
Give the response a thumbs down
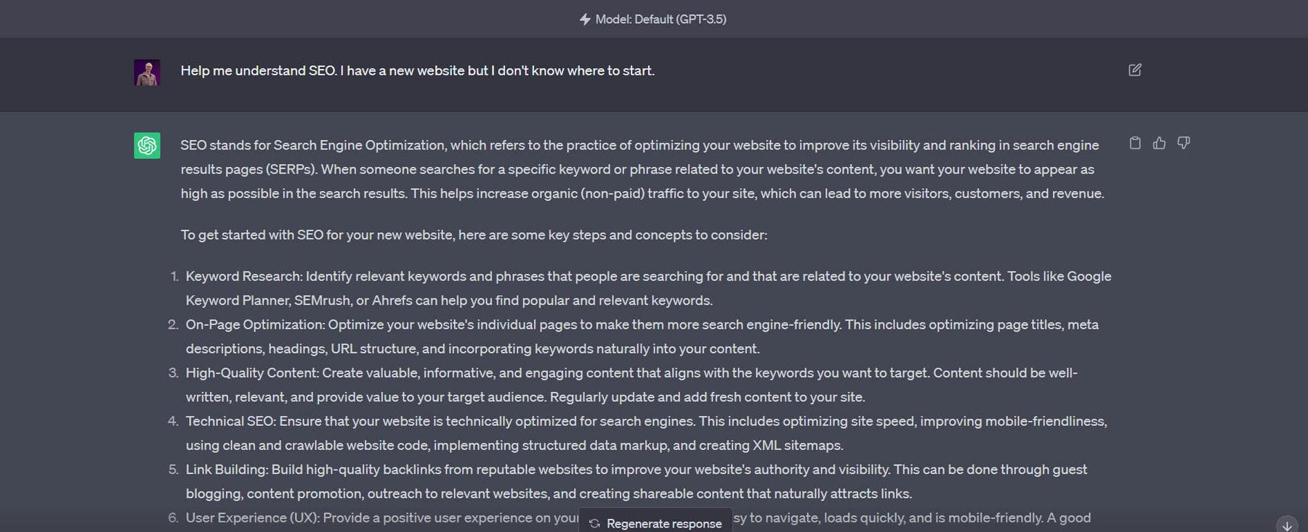pos(1184,143)
